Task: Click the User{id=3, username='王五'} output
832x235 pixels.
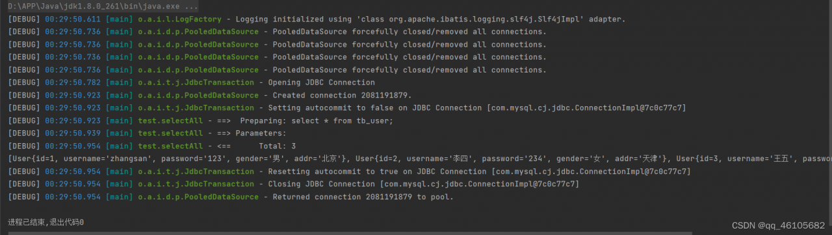Action: coord(754,159)
